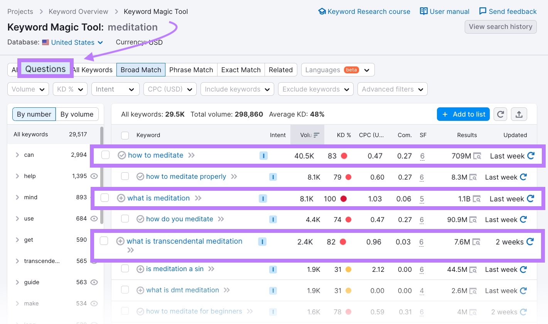Check the box for 'how to meditate properly'

tap(125, 176)
